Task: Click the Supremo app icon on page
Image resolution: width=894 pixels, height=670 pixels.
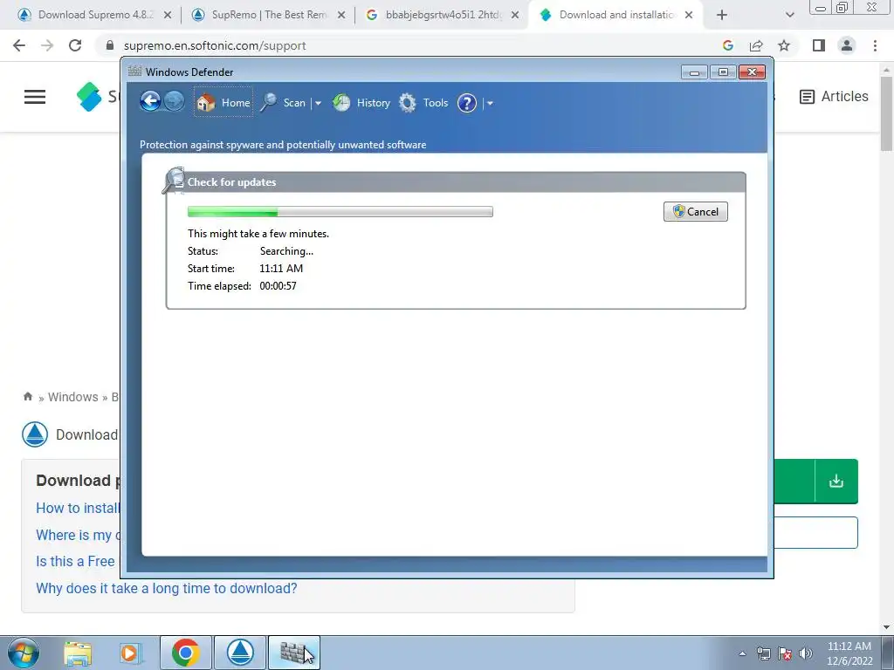Action: [35, 434]
